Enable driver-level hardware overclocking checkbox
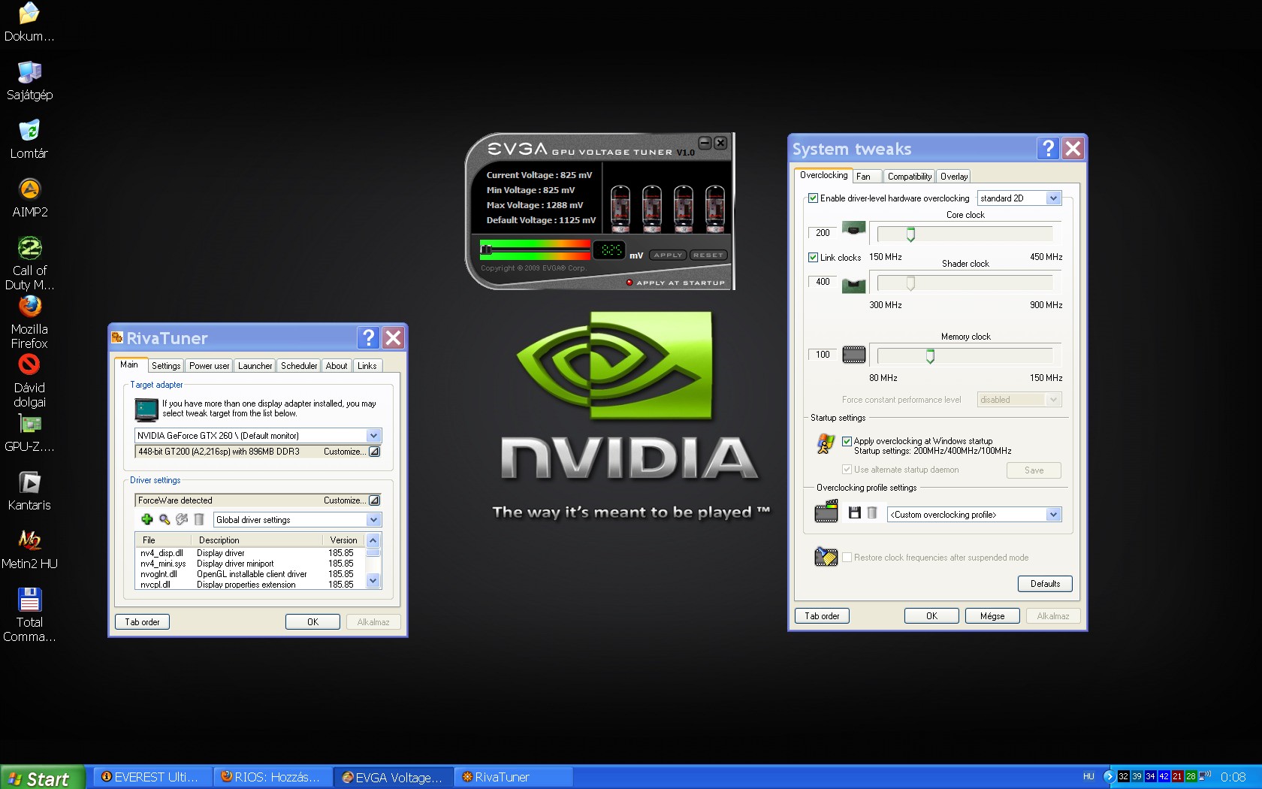Screen dimensions: 1262x789 tap(813, 198)
